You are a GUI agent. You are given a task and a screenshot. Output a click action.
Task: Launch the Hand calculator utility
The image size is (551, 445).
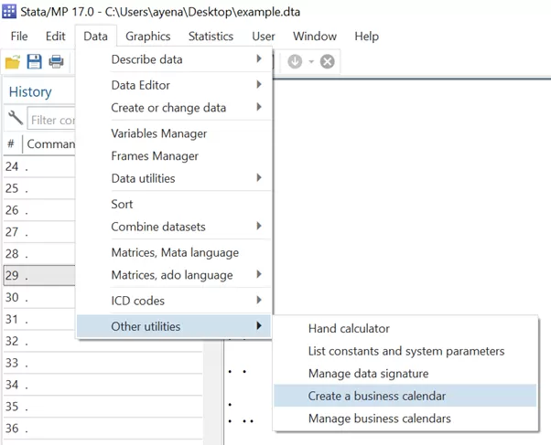[x=349, y=328]
